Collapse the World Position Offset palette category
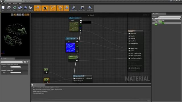182x102 pixels. 153,20
